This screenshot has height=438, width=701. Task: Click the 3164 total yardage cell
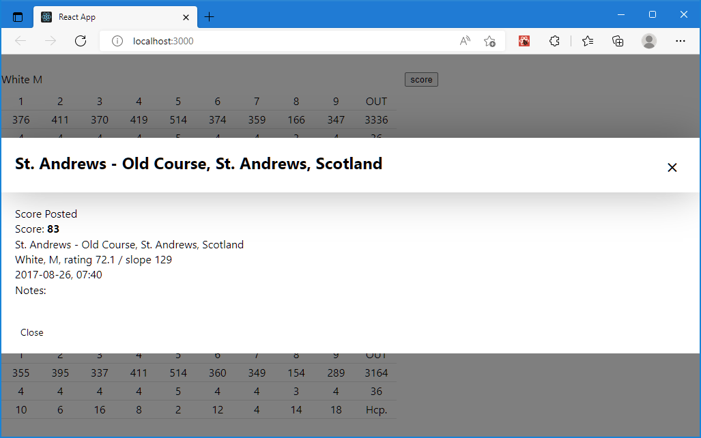pyautogui.click(x=376, y=373)
